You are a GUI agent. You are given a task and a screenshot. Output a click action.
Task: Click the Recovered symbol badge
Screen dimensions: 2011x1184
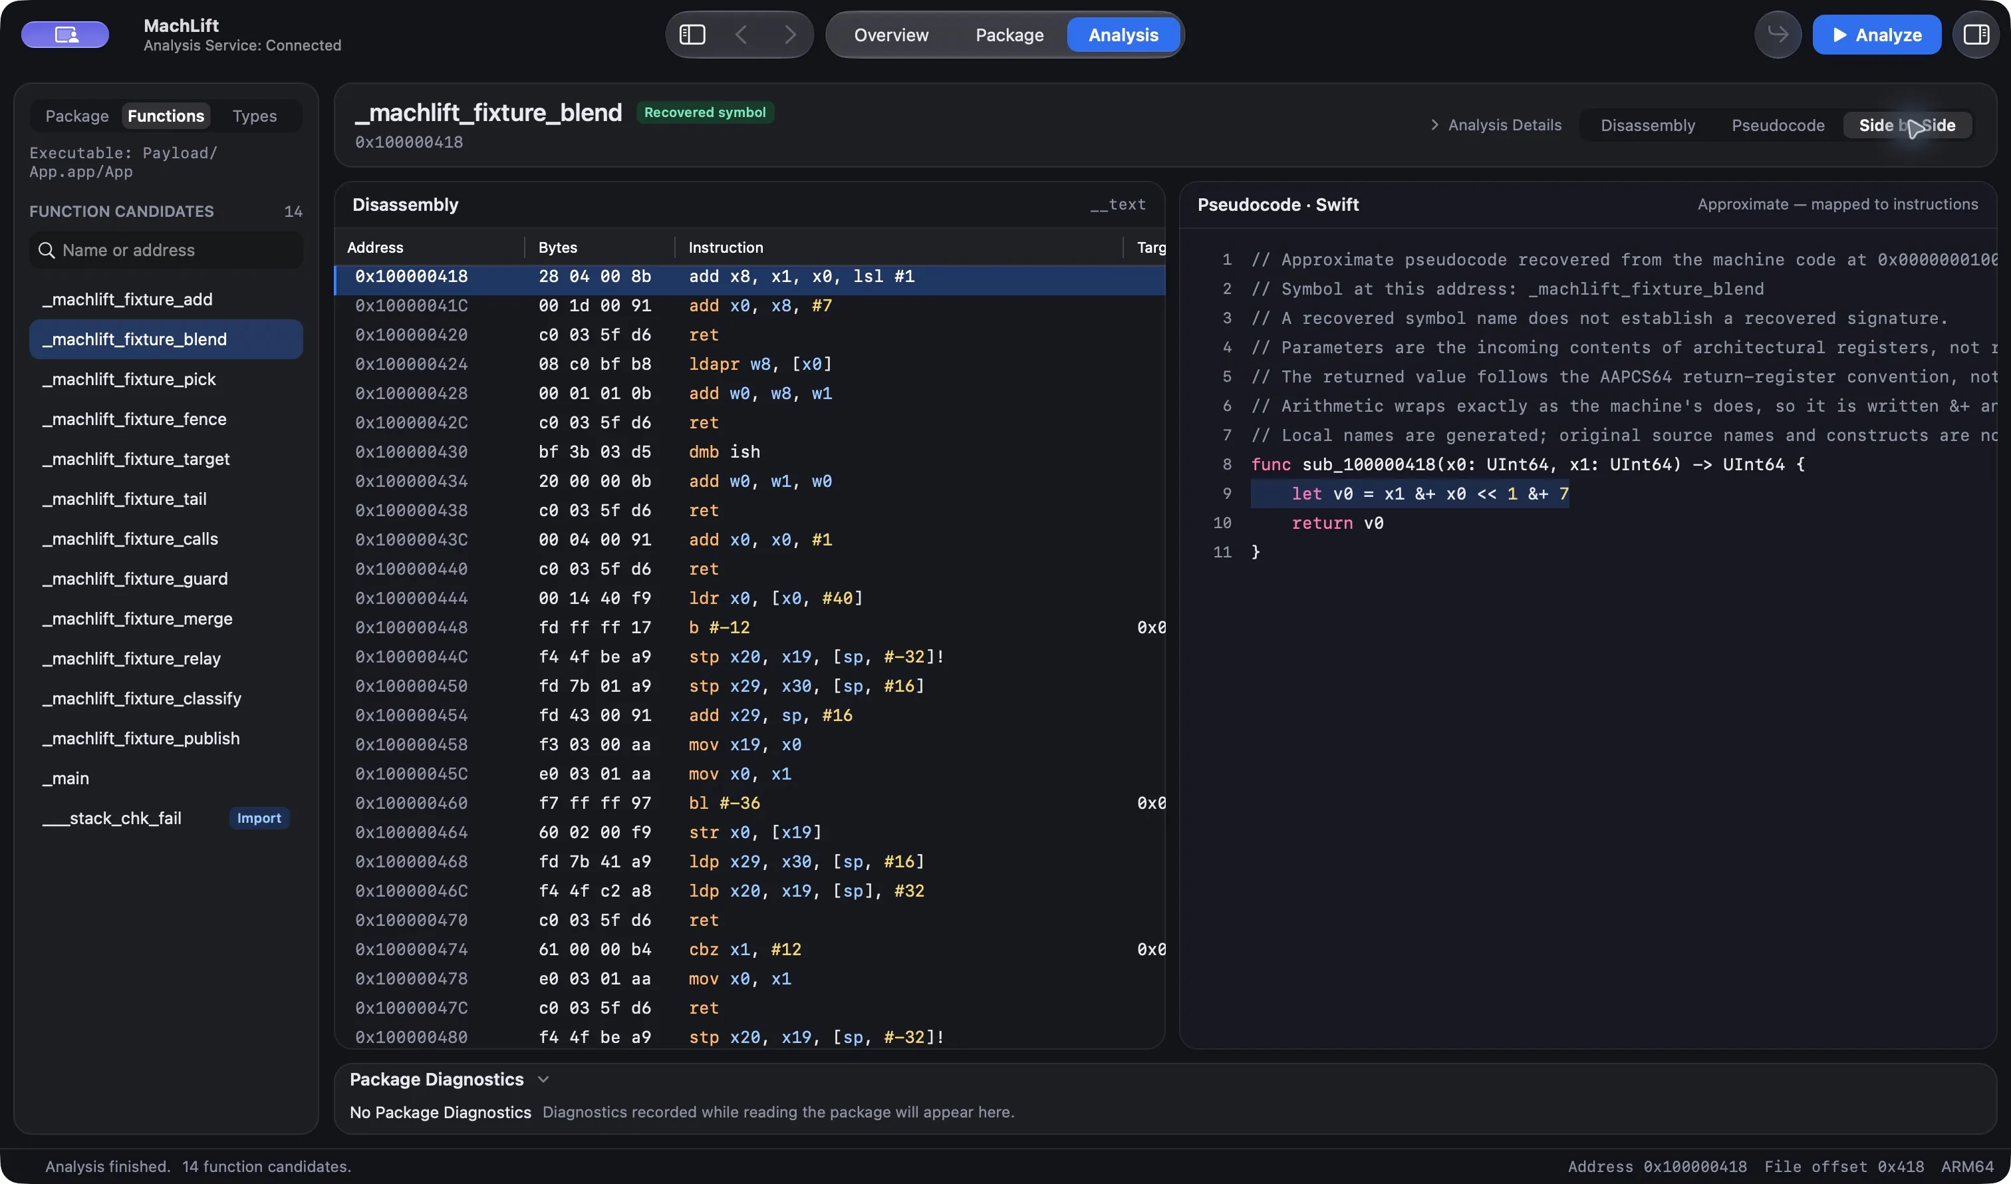click(x=705, y=112)
